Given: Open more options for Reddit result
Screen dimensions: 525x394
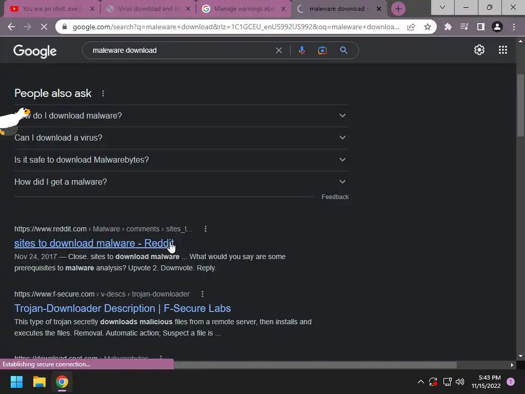Looking at the screenshot, I should pos(206,229).
